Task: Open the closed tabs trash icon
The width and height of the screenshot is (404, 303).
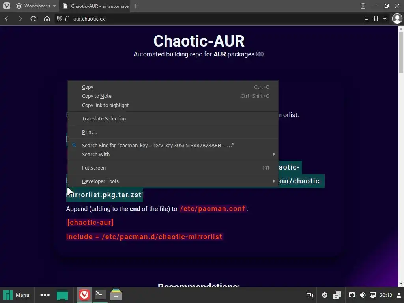Action: point(363,6)
